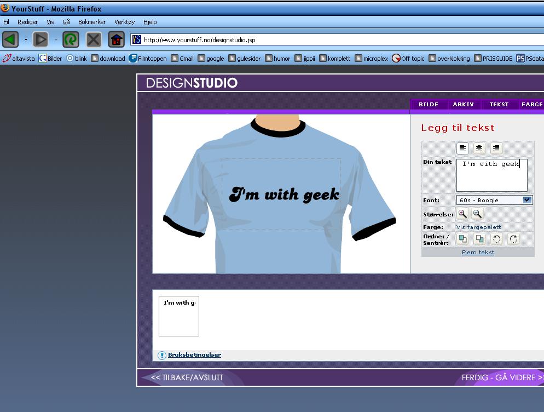Center-align text with the alignment icon

(479, 148)
